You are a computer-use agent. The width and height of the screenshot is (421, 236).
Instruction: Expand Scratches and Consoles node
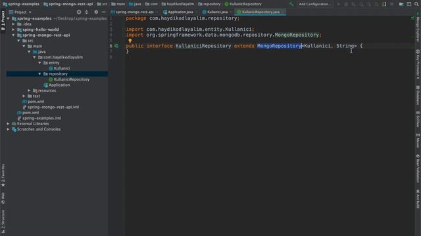coord(9,129)
